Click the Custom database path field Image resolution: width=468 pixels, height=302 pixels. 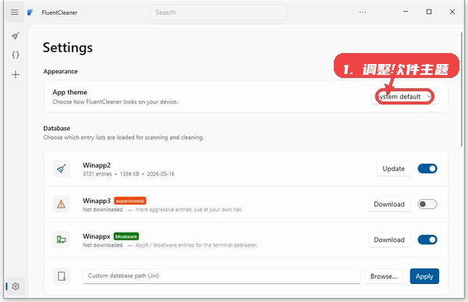coord(222,275)
